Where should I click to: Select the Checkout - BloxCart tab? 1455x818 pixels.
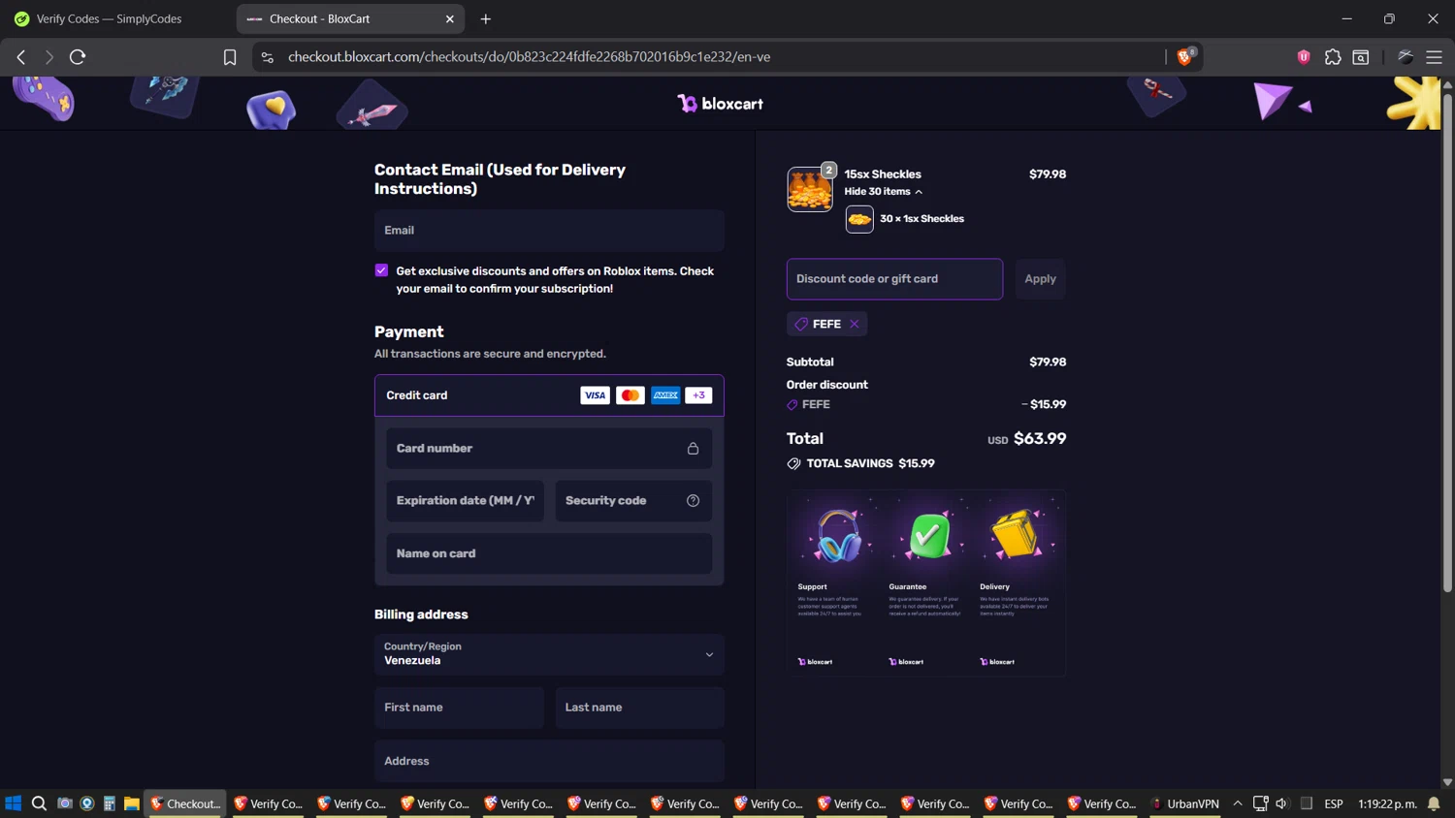tap(350, 18)
